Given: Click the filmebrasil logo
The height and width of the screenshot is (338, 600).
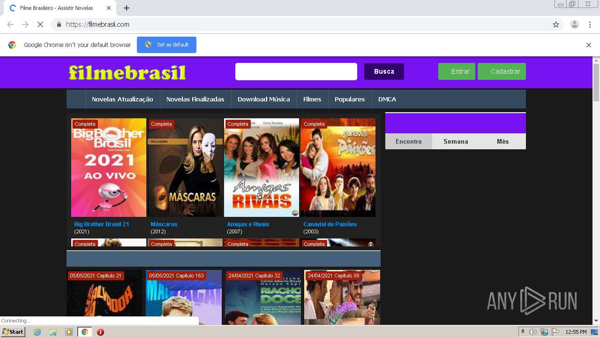Looking at the screenshot, I should 127,72.
